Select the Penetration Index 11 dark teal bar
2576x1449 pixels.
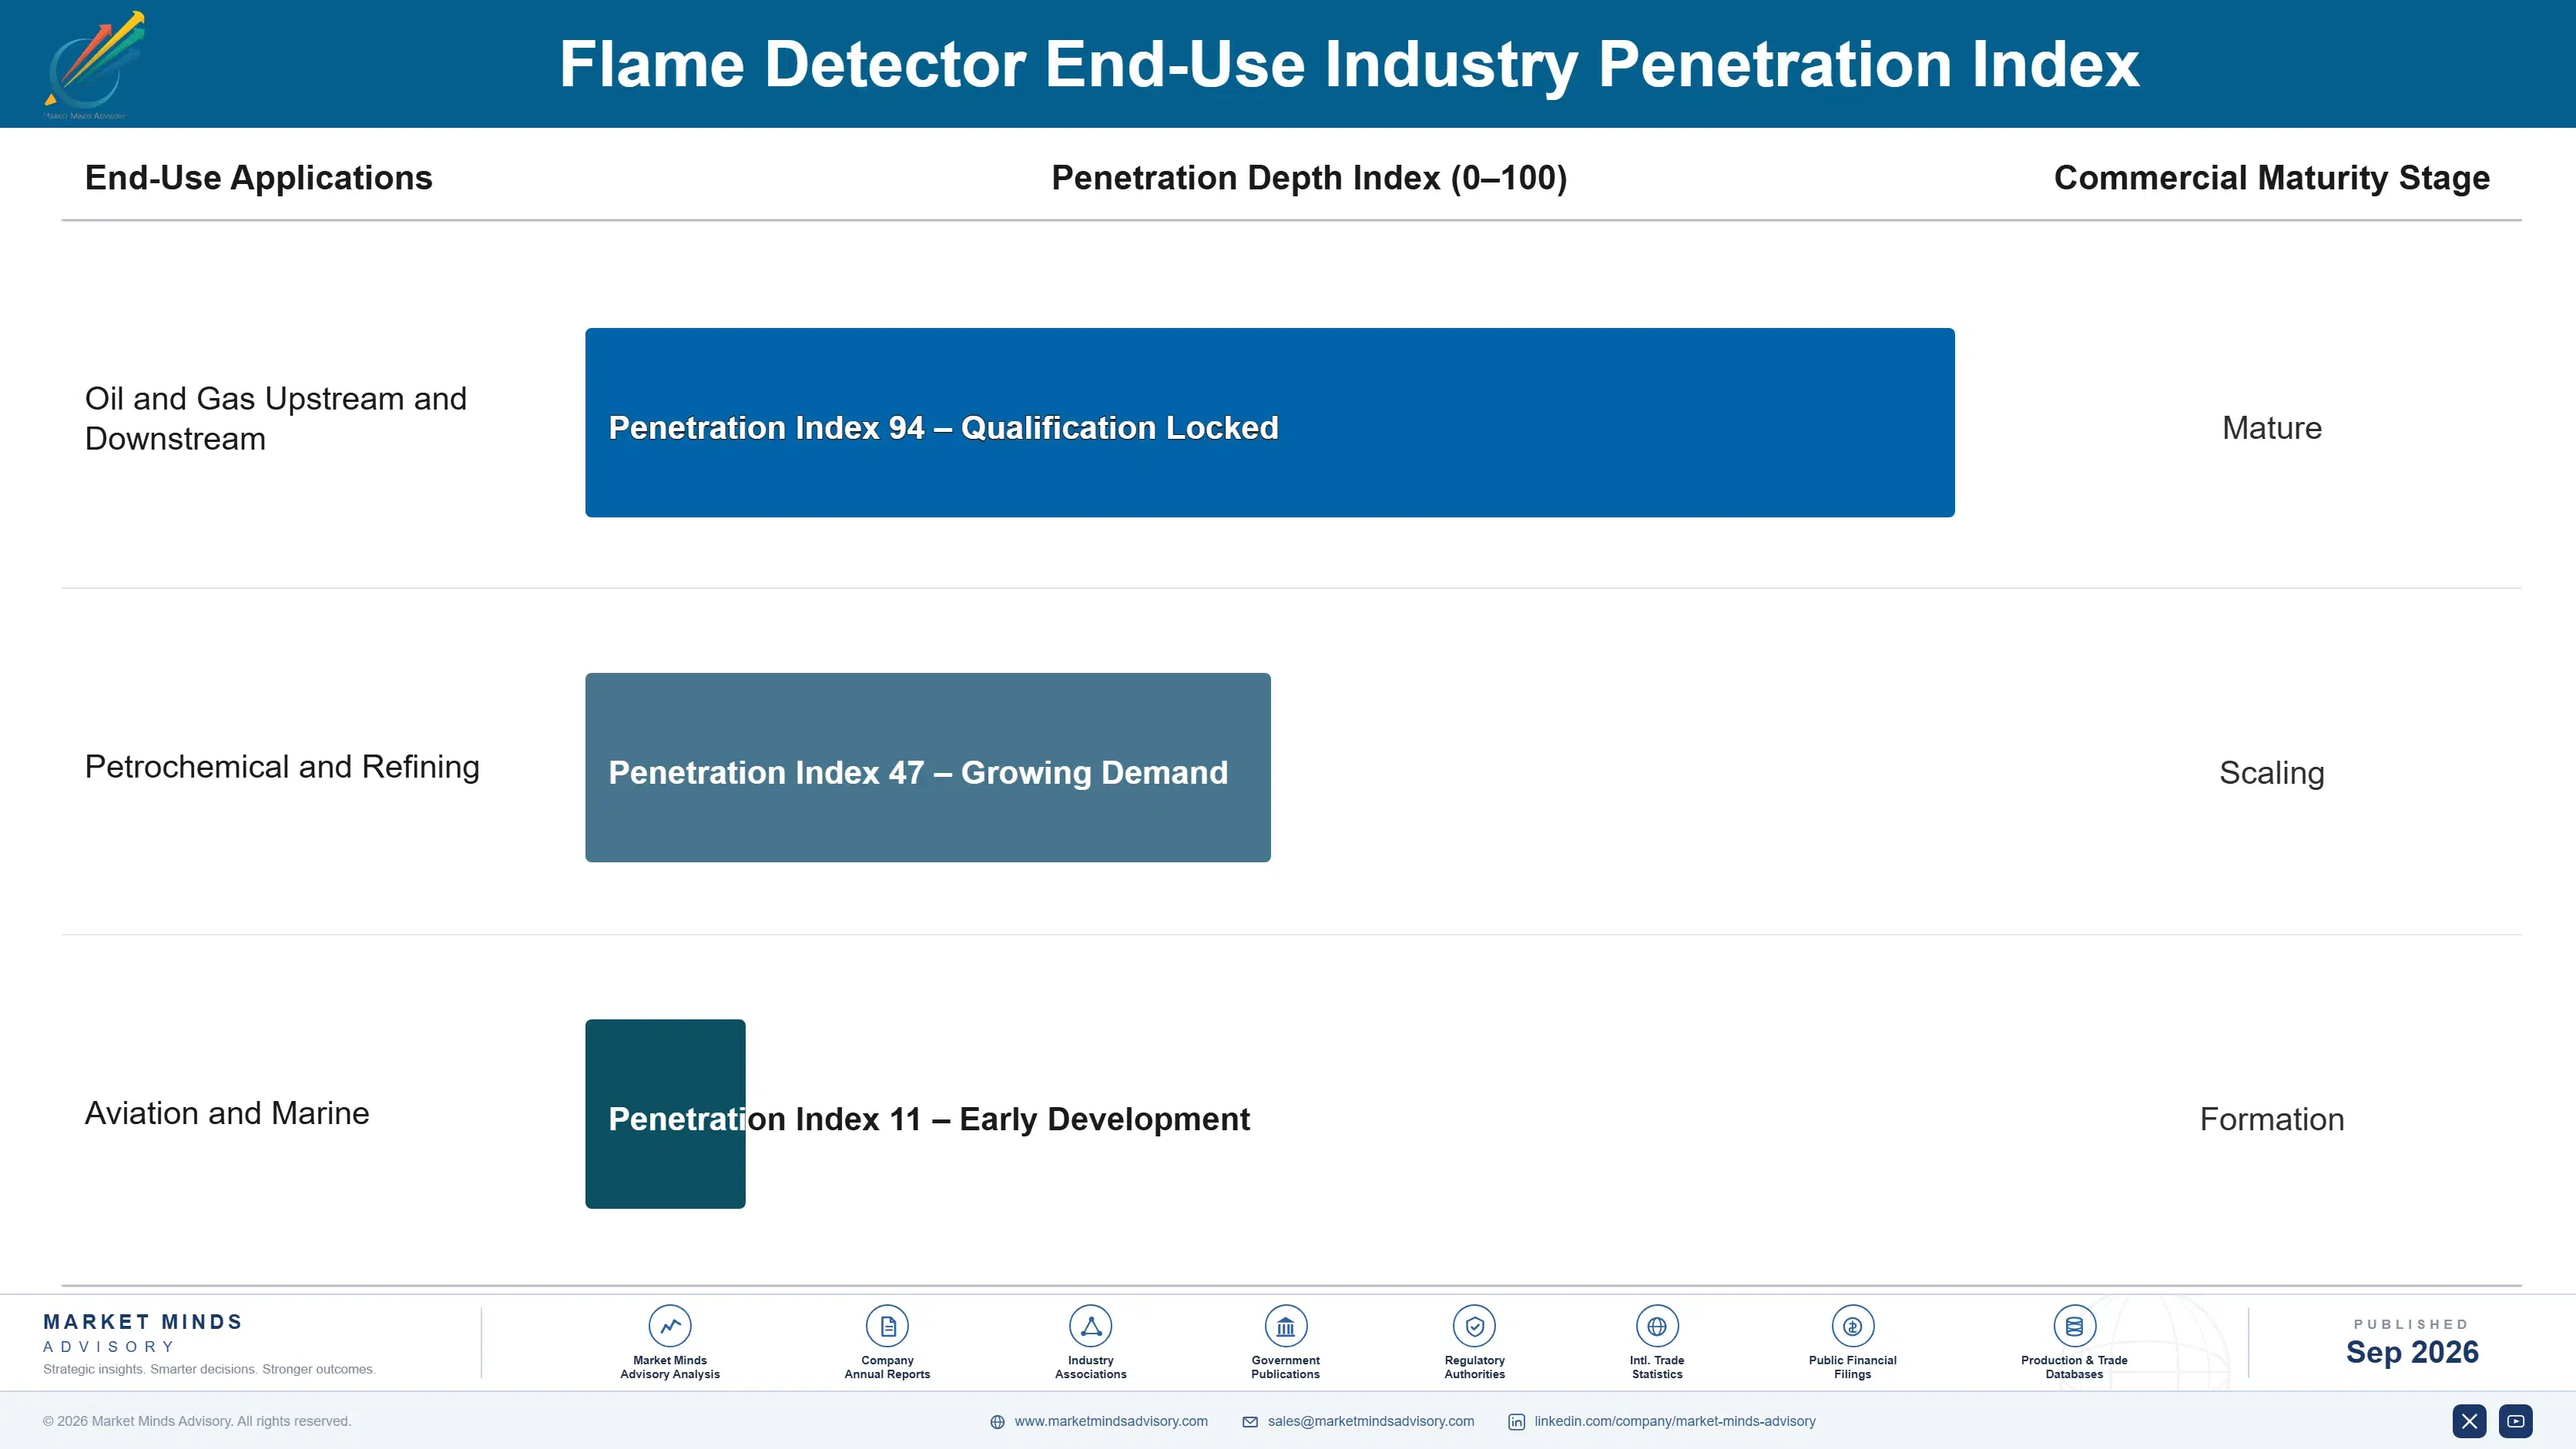click(665, 1114)
